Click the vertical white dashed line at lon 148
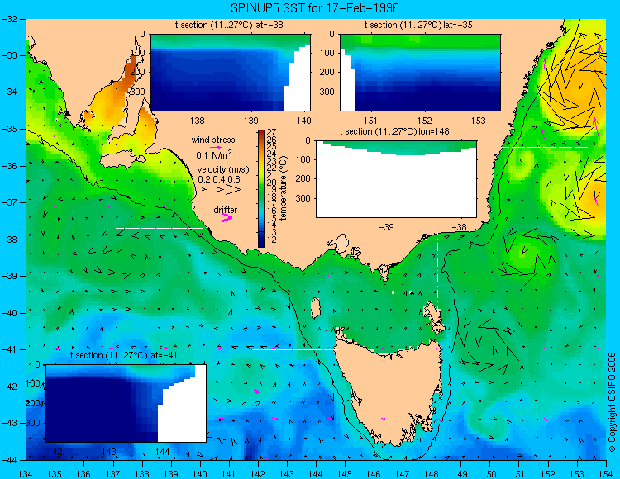Screen dimensions: 620x479 tap(437, 273)
